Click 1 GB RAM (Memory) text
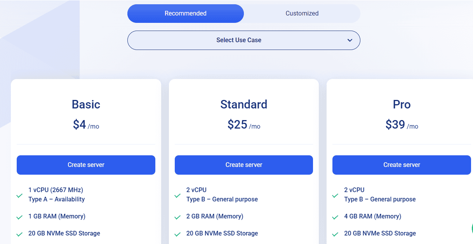The image size is (473, 244). 57,217
